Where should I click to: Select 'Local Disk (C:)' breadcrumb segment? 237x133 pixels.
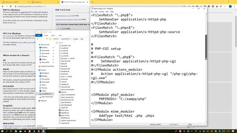[66, 39]
